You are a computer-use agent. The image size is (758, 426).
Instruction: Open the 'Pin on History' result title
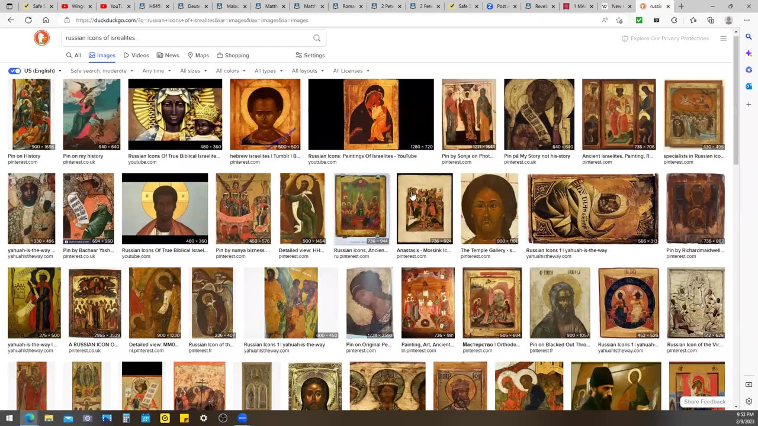click(24, 156)
